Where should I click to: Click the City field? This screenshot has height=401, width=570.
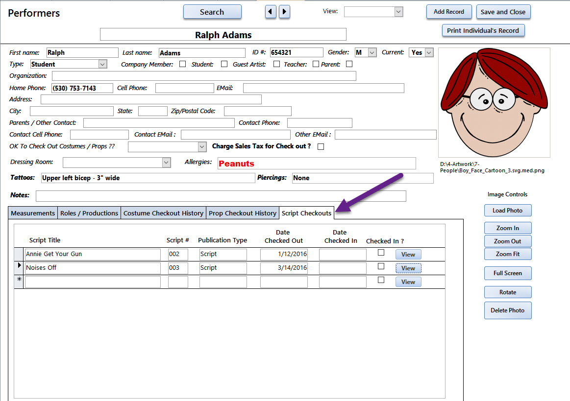(x=72, y=111)
